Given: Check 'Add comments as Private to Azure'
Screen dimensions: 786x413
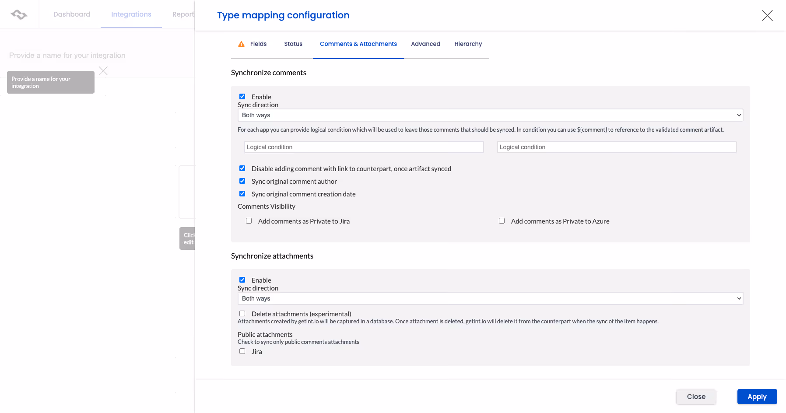Looking at the screenshot, I should tap(502, 220).
